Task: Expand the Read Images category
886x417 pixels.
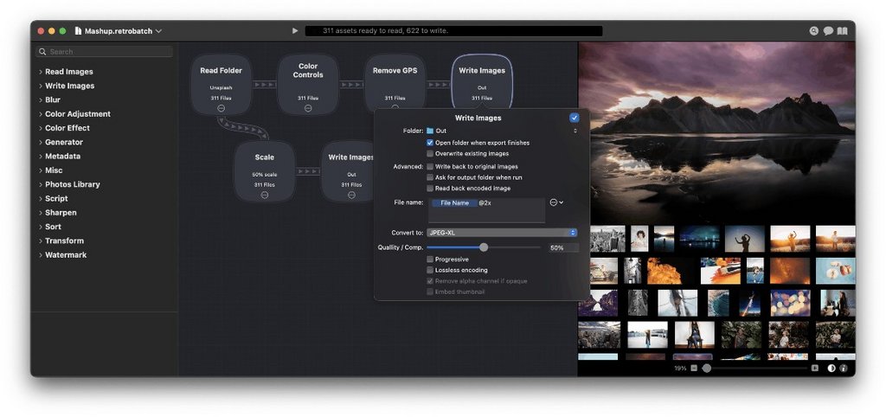Action: [41, 72]
